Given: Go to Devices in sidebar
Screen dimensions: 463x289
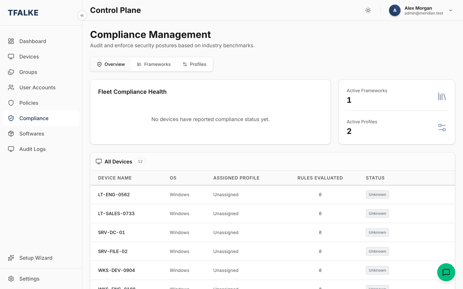Looking at the screenshot, I should coord(41,57).
